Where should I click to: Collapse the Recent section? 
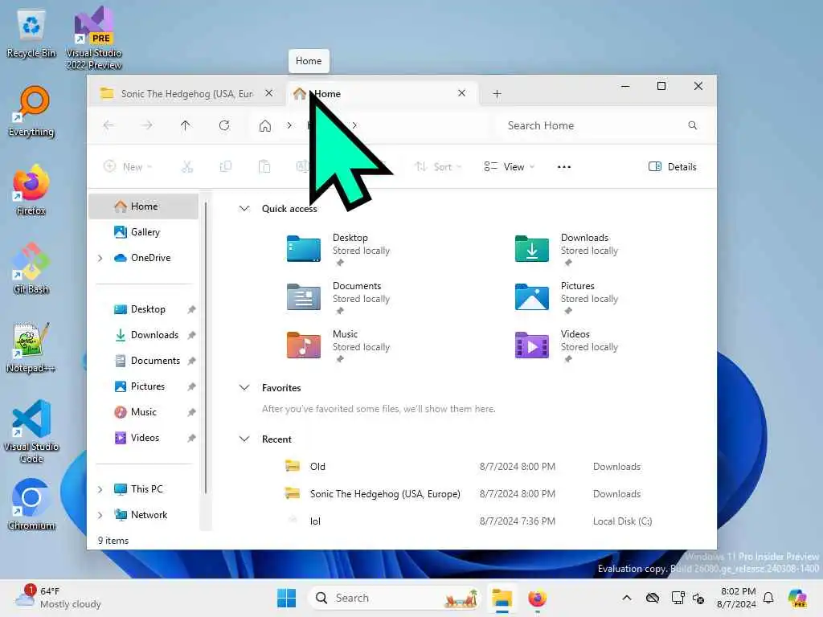tap(244, 439)
